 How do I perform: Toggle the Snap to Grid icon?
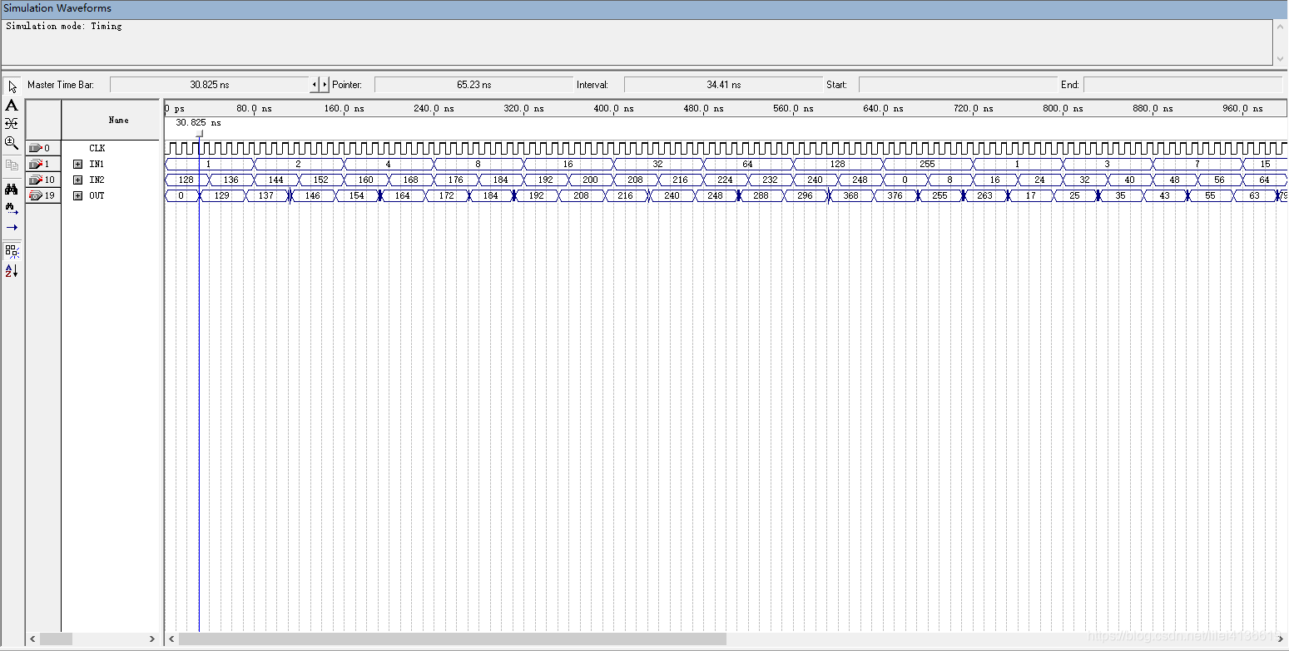[12, 250]
